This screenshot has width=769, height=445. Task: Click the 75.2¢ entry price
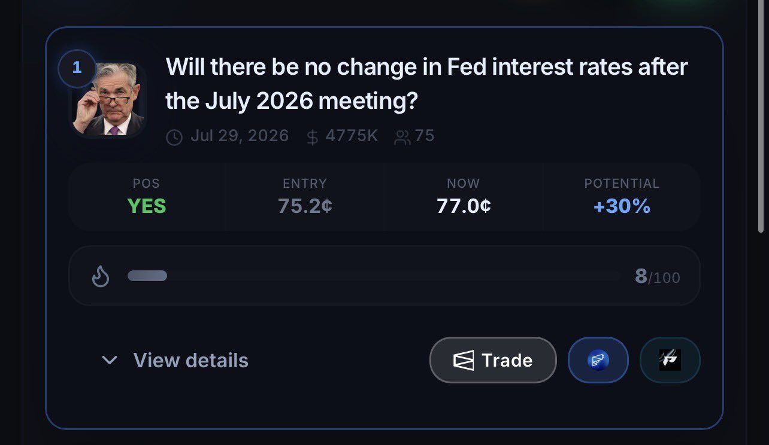(x=305, y=206)
